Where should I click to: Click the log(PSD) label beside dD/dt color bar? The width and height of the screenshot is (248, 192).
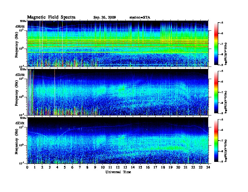point(226,102)
